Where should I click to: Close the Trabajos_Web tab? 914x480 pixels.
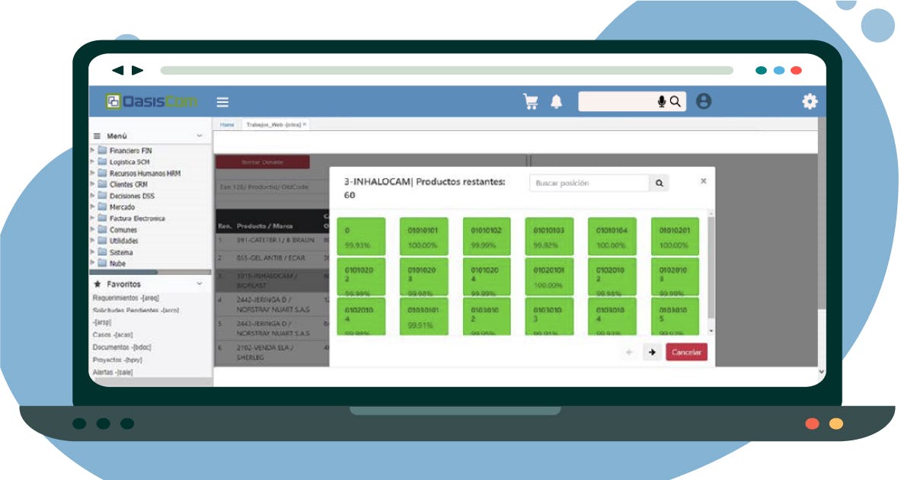point(305,123)
